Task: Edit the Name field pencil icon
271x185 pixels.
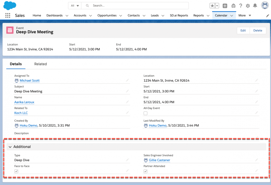Action: tap(127, 102)
